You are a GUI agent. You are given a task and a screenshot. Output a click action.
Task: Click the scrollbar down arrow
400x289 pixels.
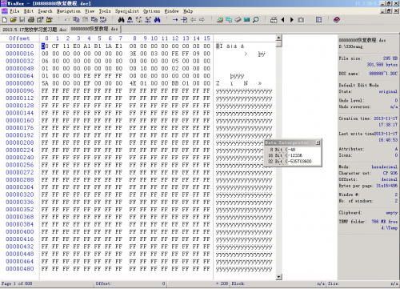[x=278, y=277]
